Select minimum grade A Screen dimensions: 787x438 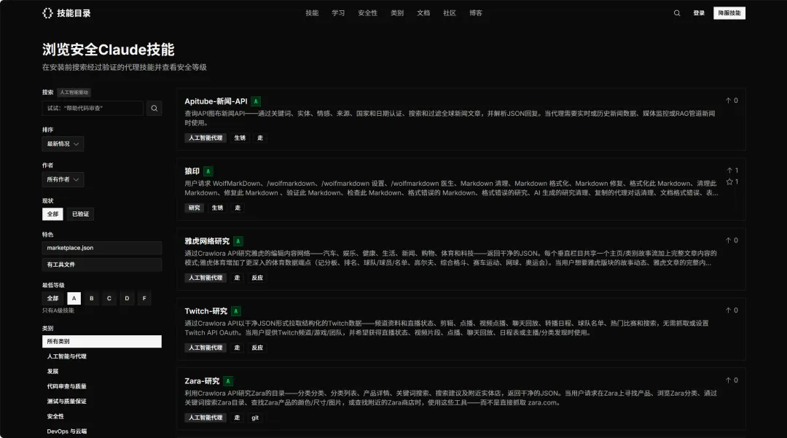tap(74, 299)
